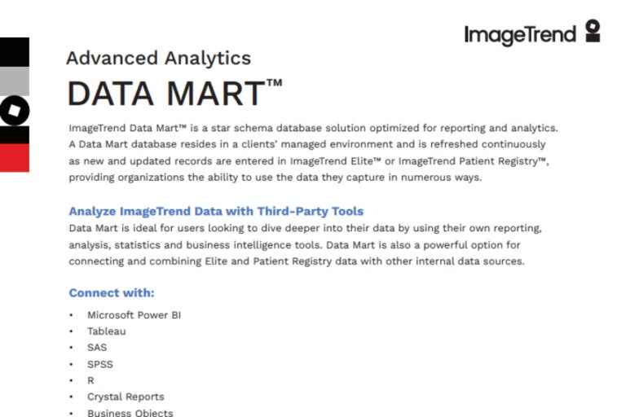This screenshot has width=626, height=417.
Task: Pick the red block on left strip
Action: pos(15,157)
